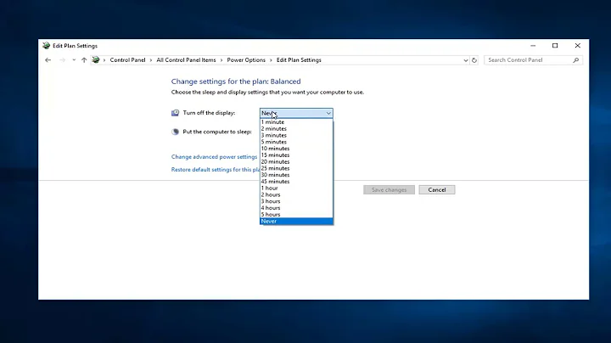Screen dimensions: 611x343
Task: Focus the Search Control Panel field
Action: click(533, 60)
